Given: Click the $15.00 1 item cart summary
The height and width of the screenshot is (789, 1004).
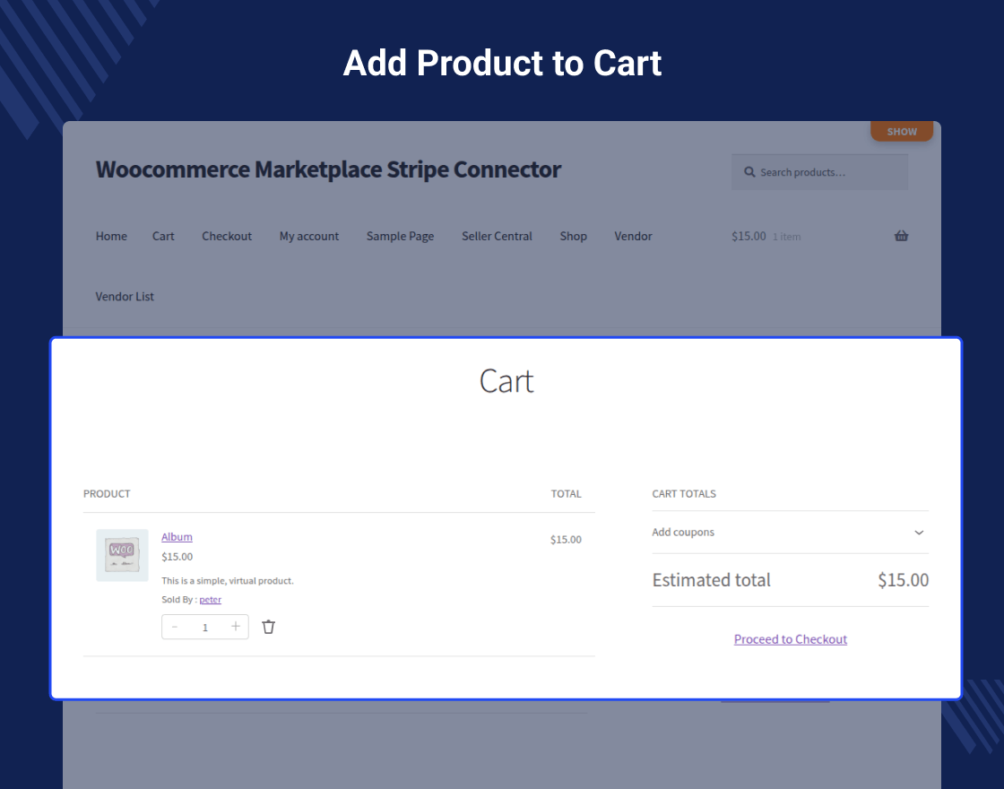Looking at the screenshot, I should pyautogui.click(x=766, y=237).
